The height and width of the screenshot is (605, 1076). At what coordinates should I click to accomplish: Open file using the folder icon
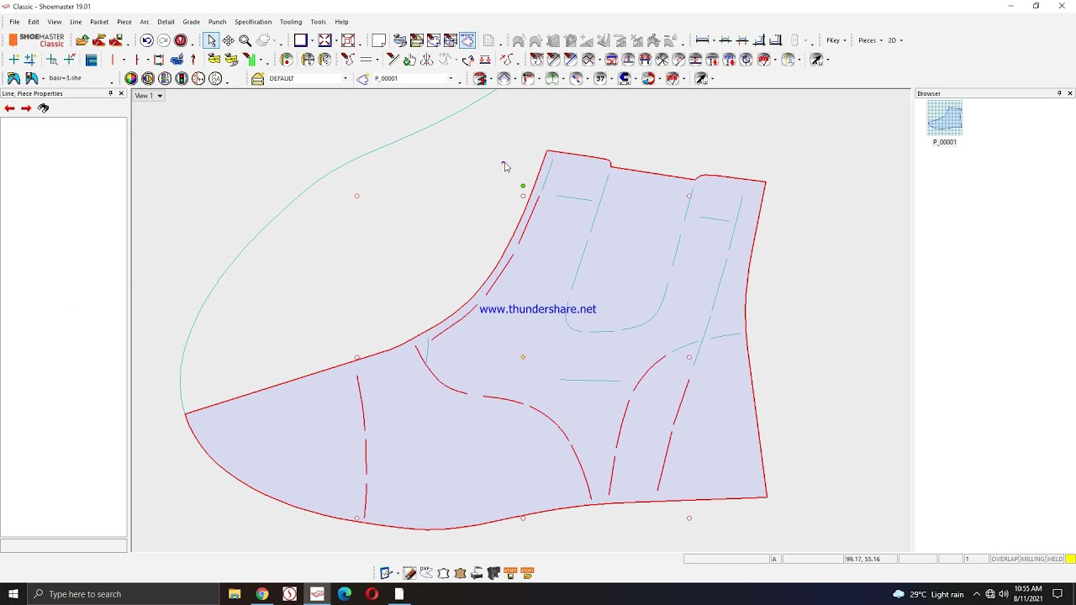click(x=82, y=40)
